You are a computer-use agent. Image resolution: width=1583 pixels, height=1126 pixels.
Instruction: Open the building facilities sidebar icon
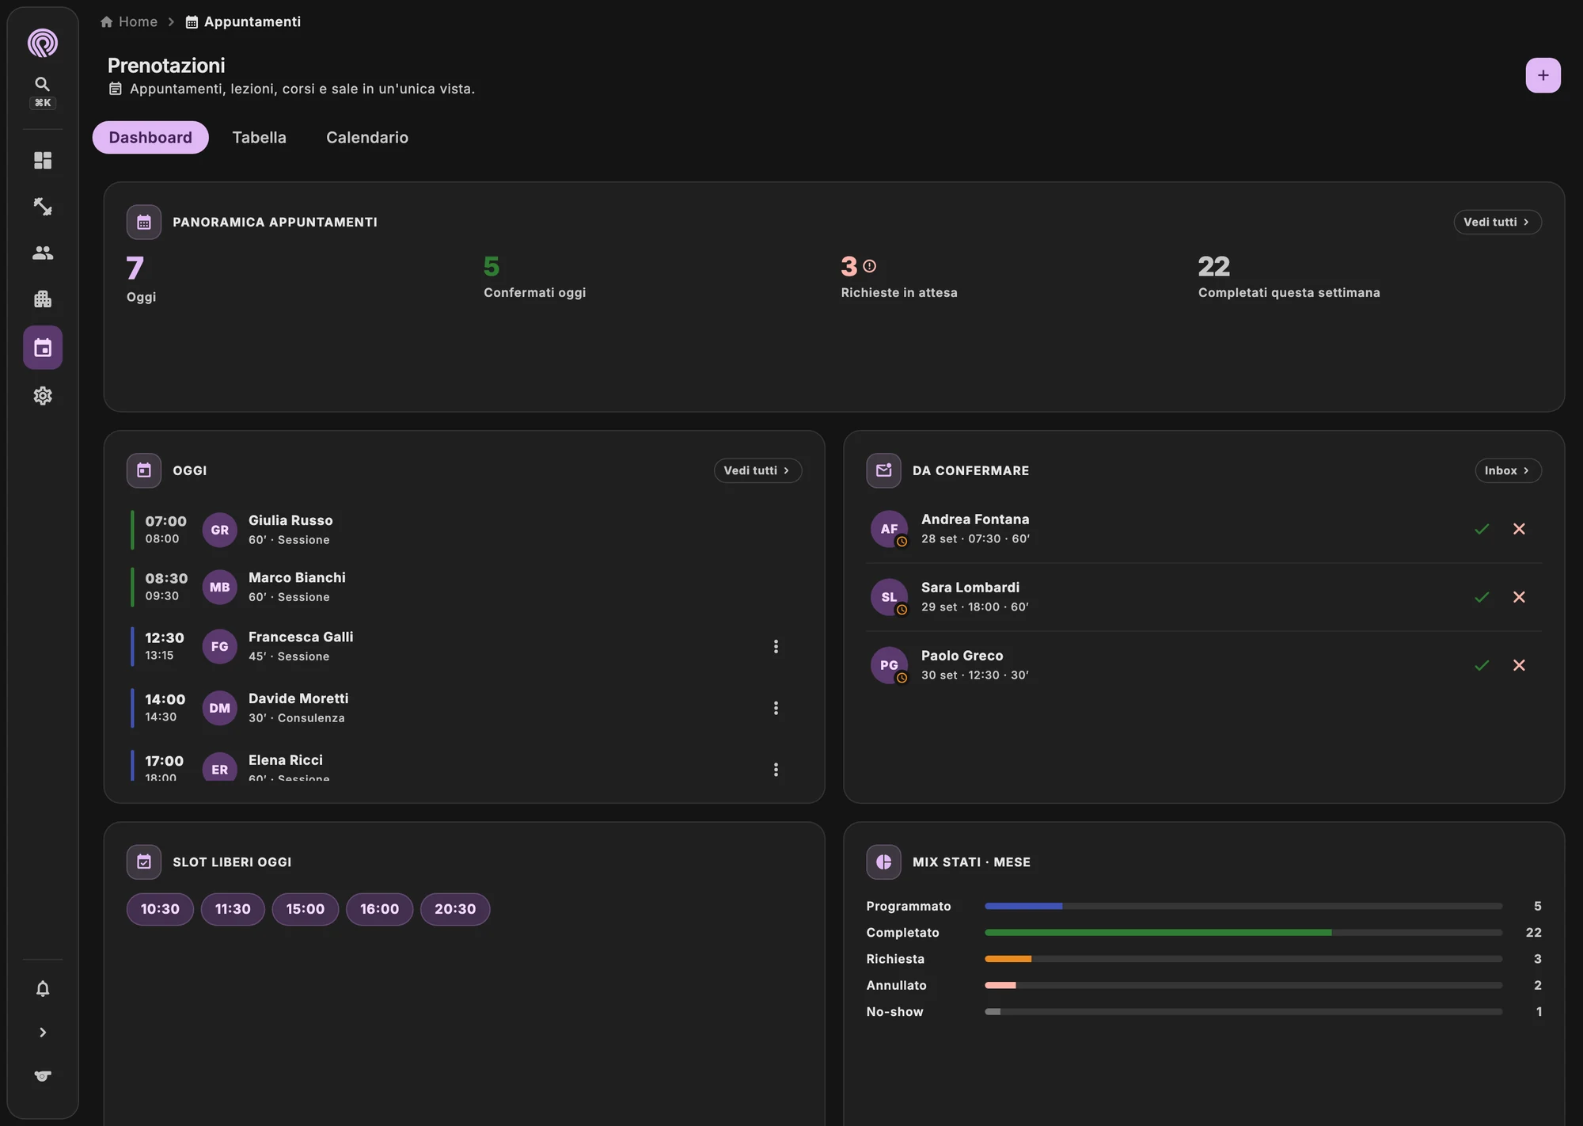pos(43,299)
